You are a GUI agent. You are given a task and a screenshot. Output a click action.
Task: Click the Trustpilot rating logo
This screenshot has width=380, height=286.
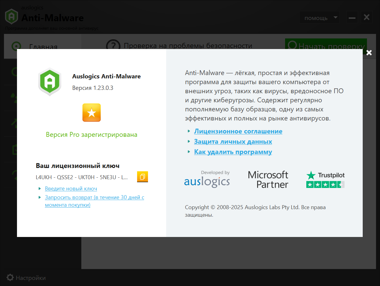click(325, 179)
